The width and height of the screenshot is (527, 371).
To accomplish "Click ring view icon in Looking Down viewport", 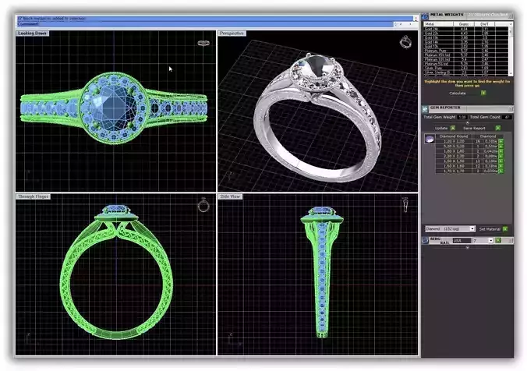I will 203,43.
